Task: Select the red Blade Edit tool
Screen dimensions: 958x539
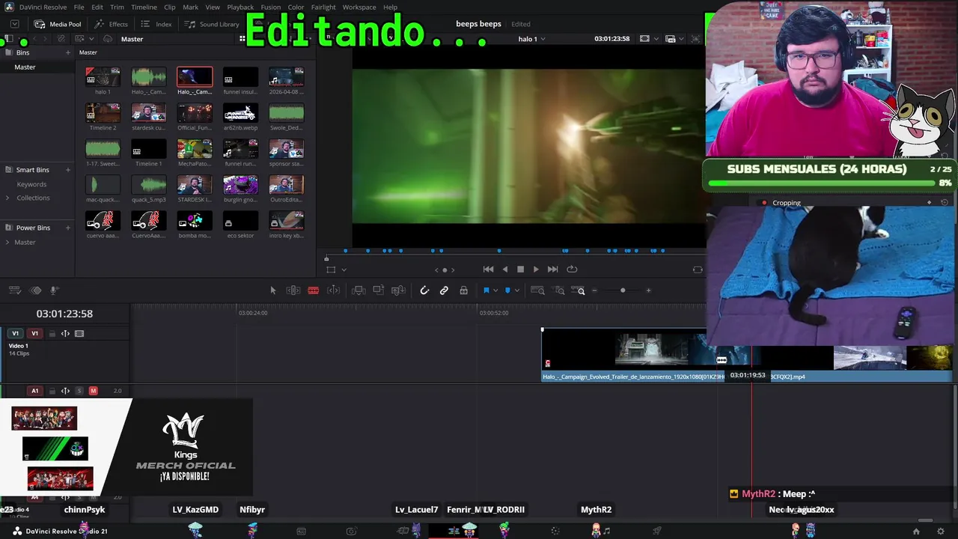Action: (x=314, y=290)
